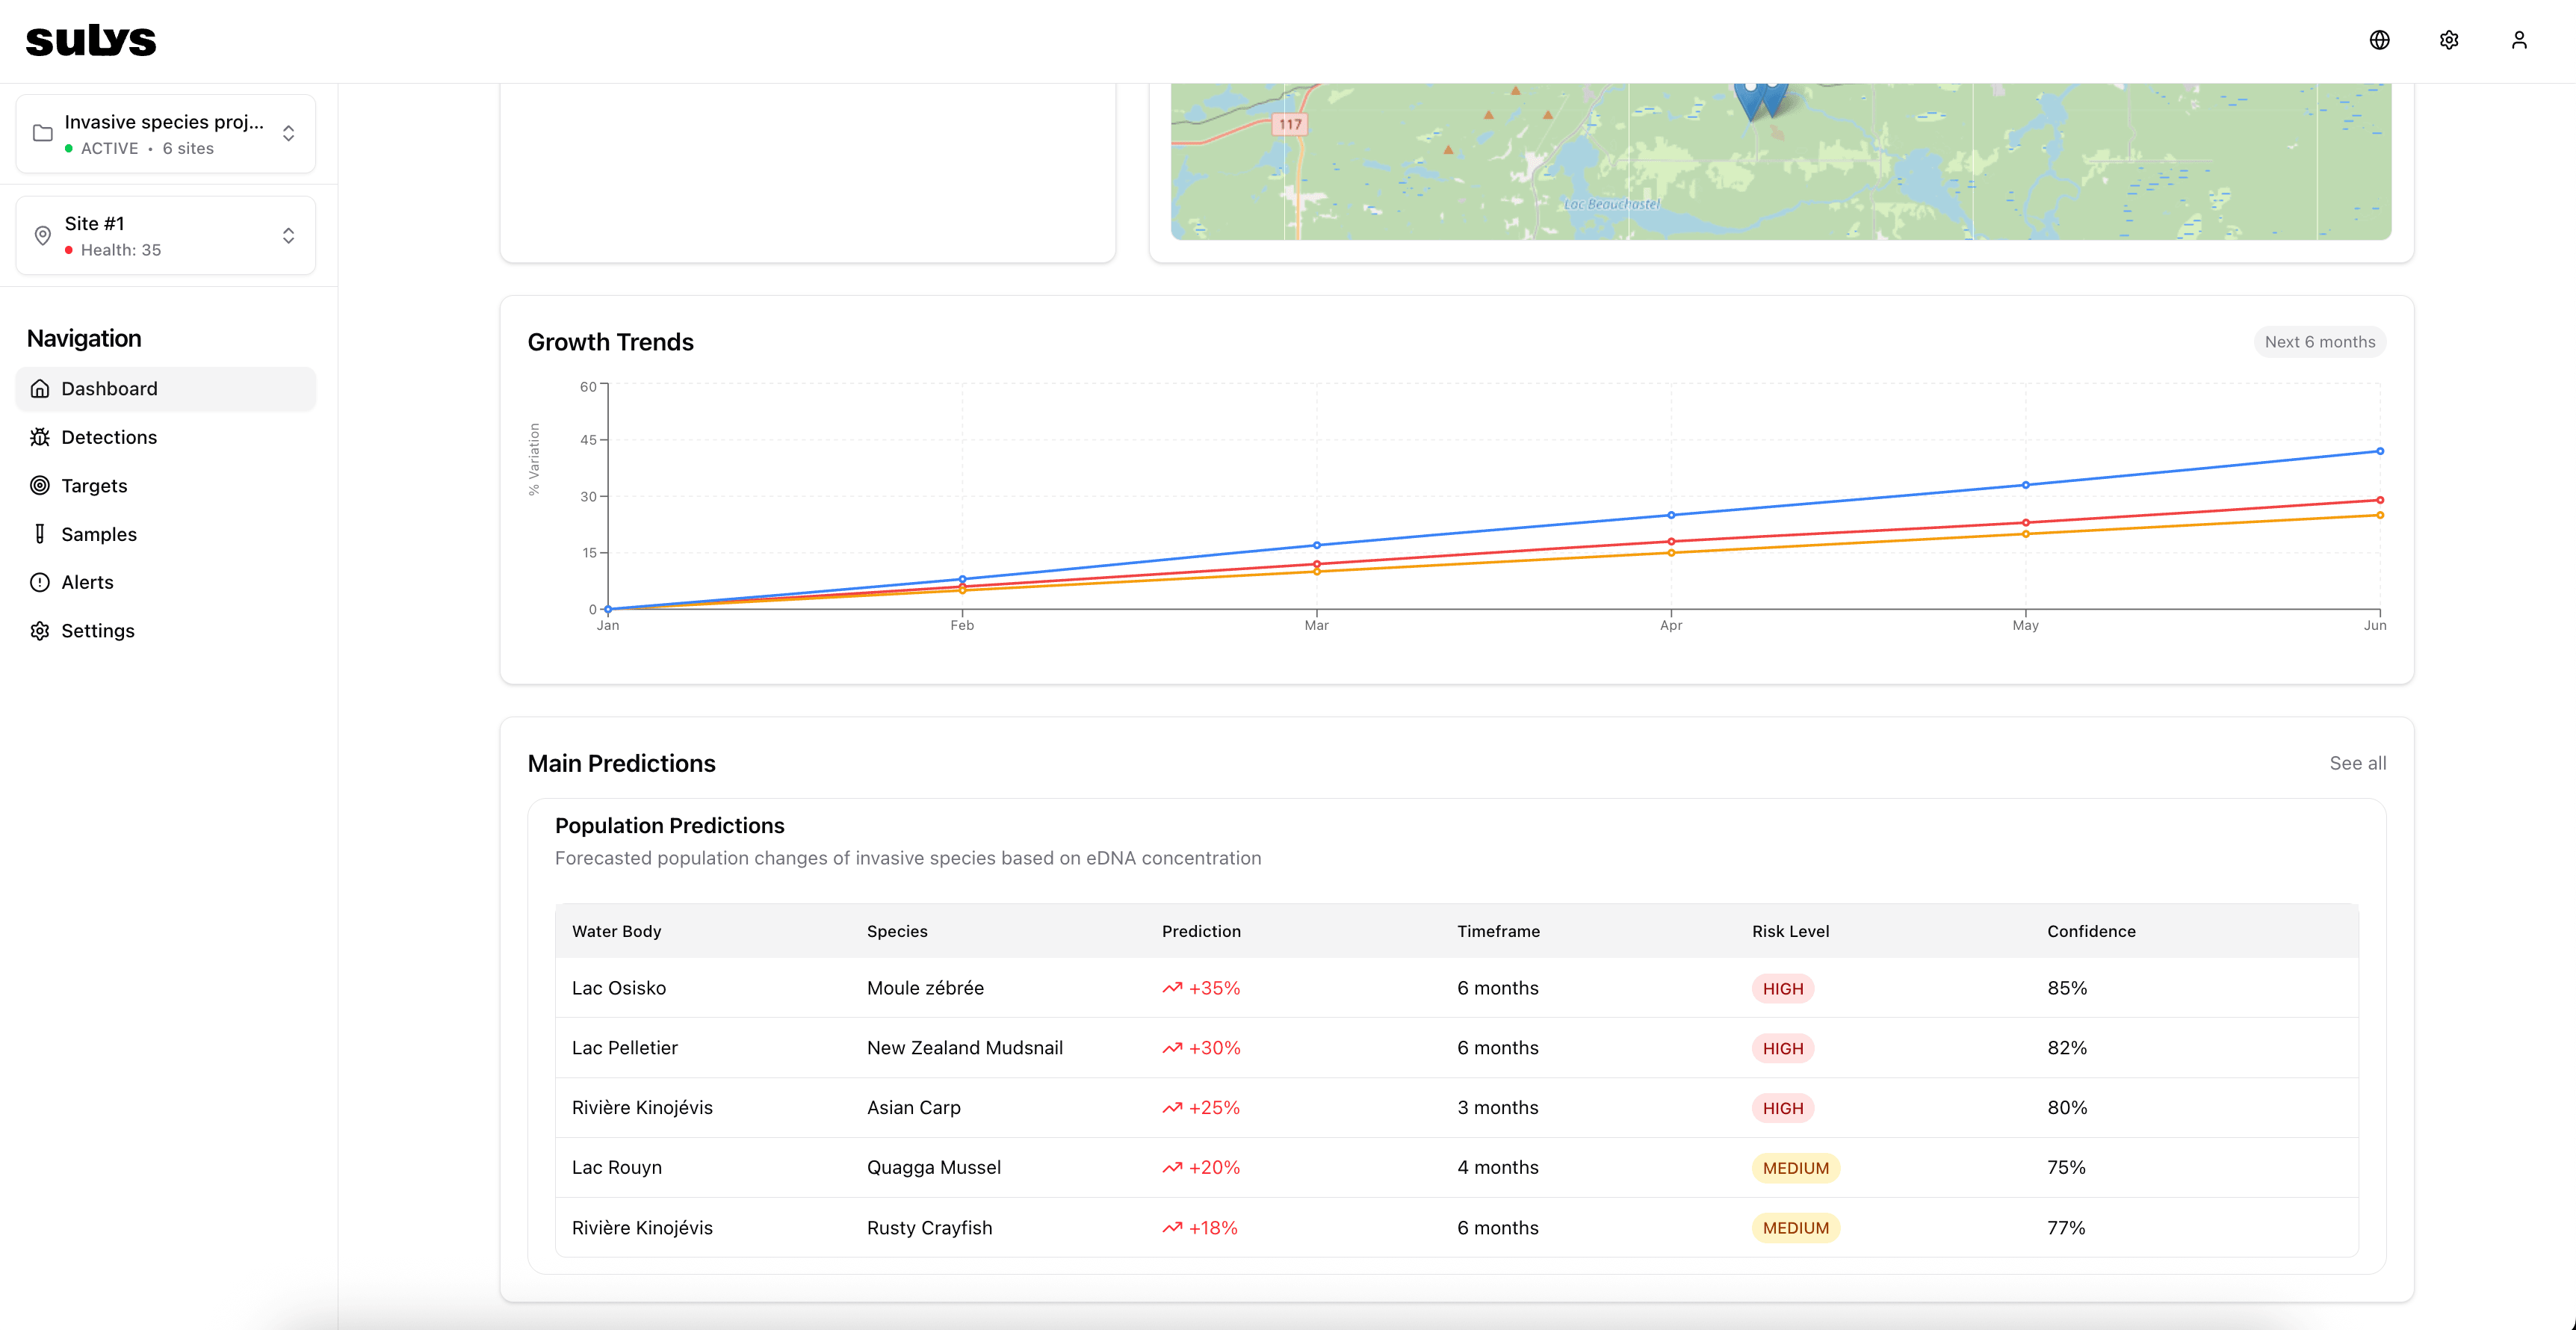Click the See all predictions link
The image size is (2576, 1330).
coord(2359,763)
